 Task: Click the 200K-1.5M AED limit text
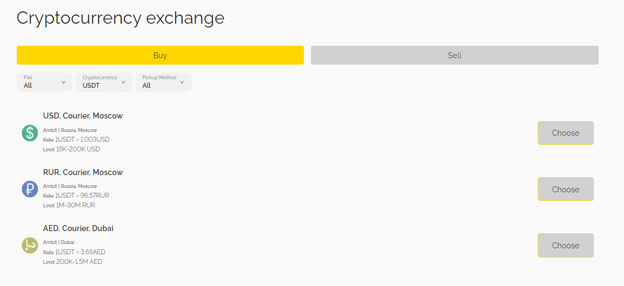(x=79, y=262)
